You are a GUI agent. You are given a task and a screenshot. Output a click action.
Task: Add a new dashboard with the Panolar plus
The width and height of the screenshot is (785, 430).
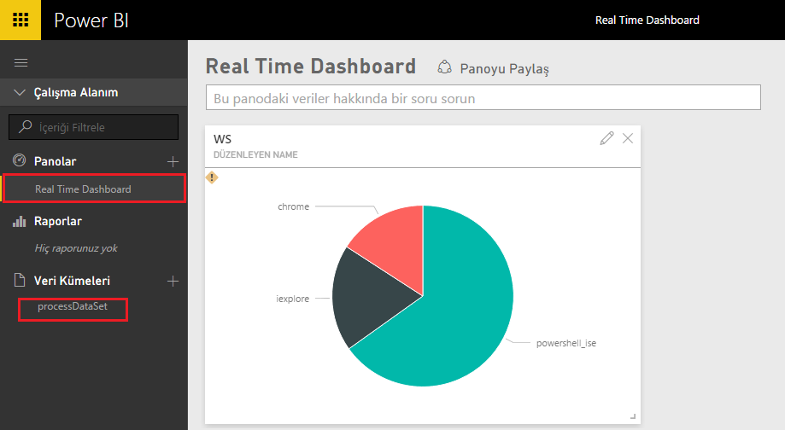point(173,161)
